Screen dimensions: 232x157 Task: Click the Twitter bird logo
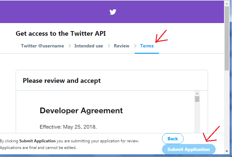pyautogui.click(x=113, y=12)
